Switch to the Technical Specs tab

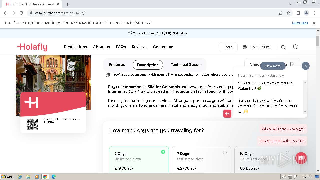[x=186, y=65]
